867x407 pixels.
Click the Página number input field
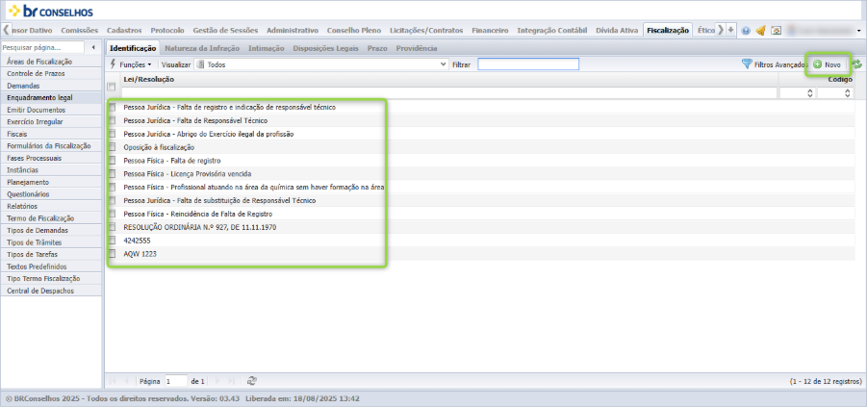tap(176, 381)
